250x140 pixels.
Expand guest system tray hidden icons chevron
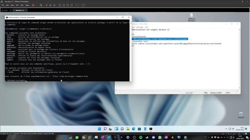(x=226, y=129)
